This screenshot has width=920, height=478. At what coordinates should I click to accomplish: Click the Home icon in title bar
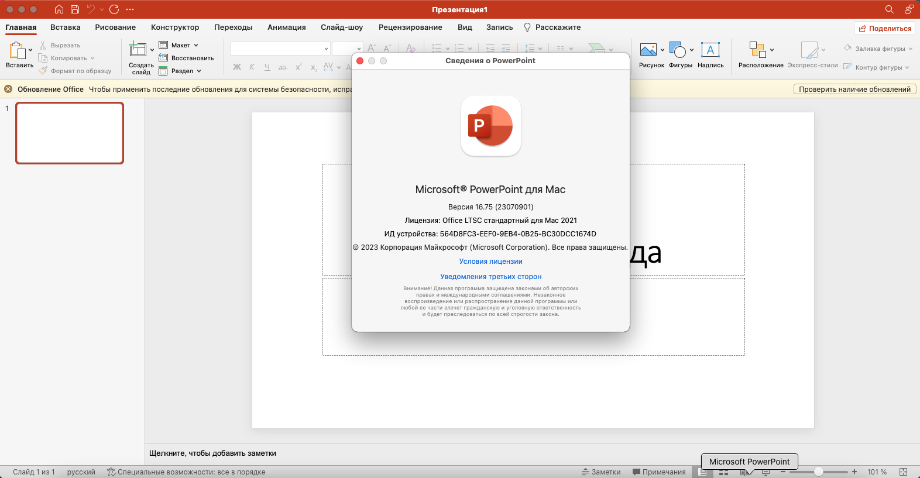click(59, 9)
